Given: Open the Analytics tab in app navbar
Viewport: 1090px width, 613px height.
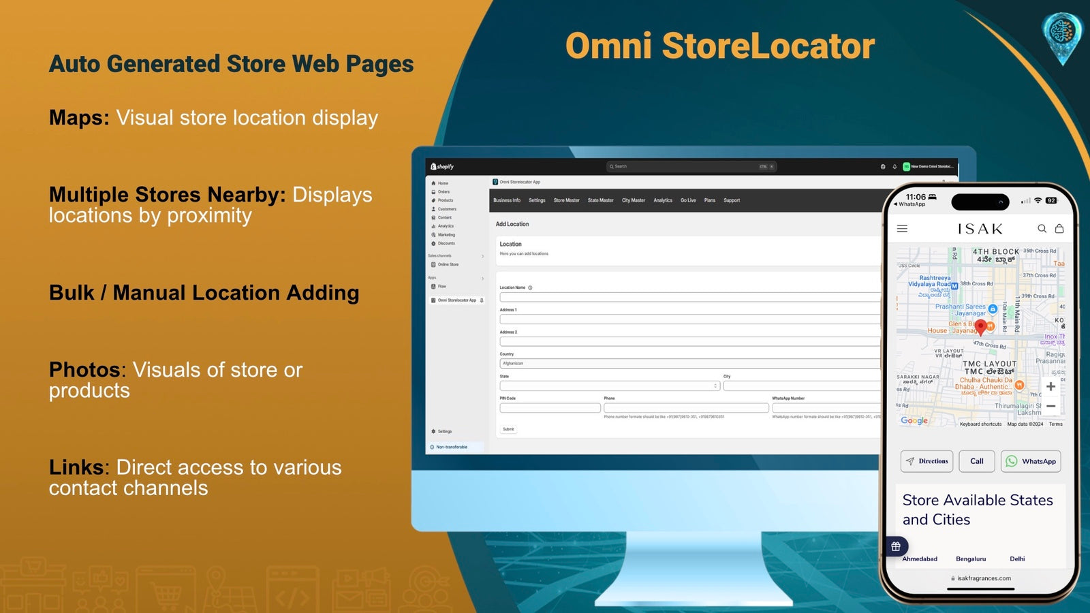Looking at the screenshot, I should click(x=663, y=200).
